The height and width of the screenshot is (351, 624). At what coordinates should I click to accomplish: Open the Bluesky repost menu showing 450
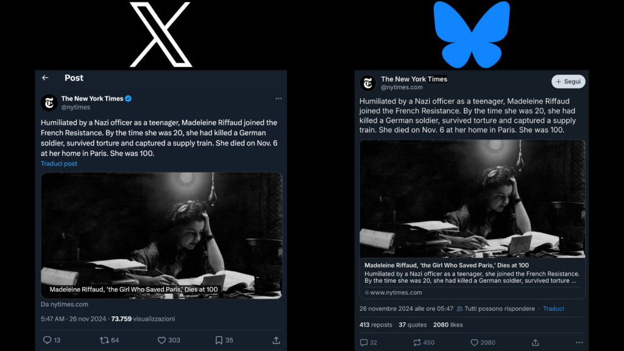[x=417, y=342]
